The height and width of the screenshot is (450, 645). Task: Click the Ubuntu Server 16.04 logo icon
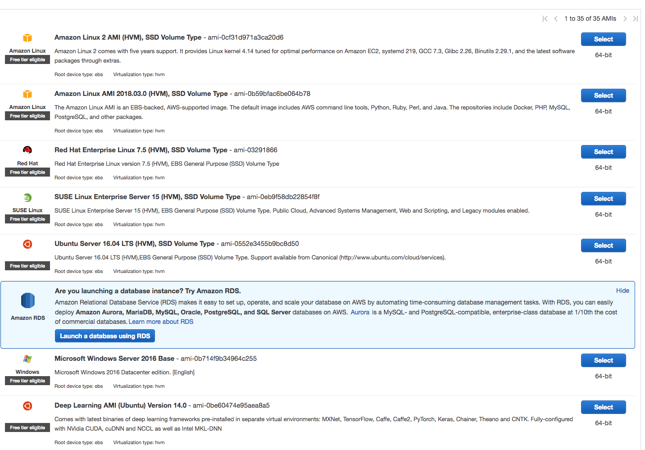pos(27,244)
